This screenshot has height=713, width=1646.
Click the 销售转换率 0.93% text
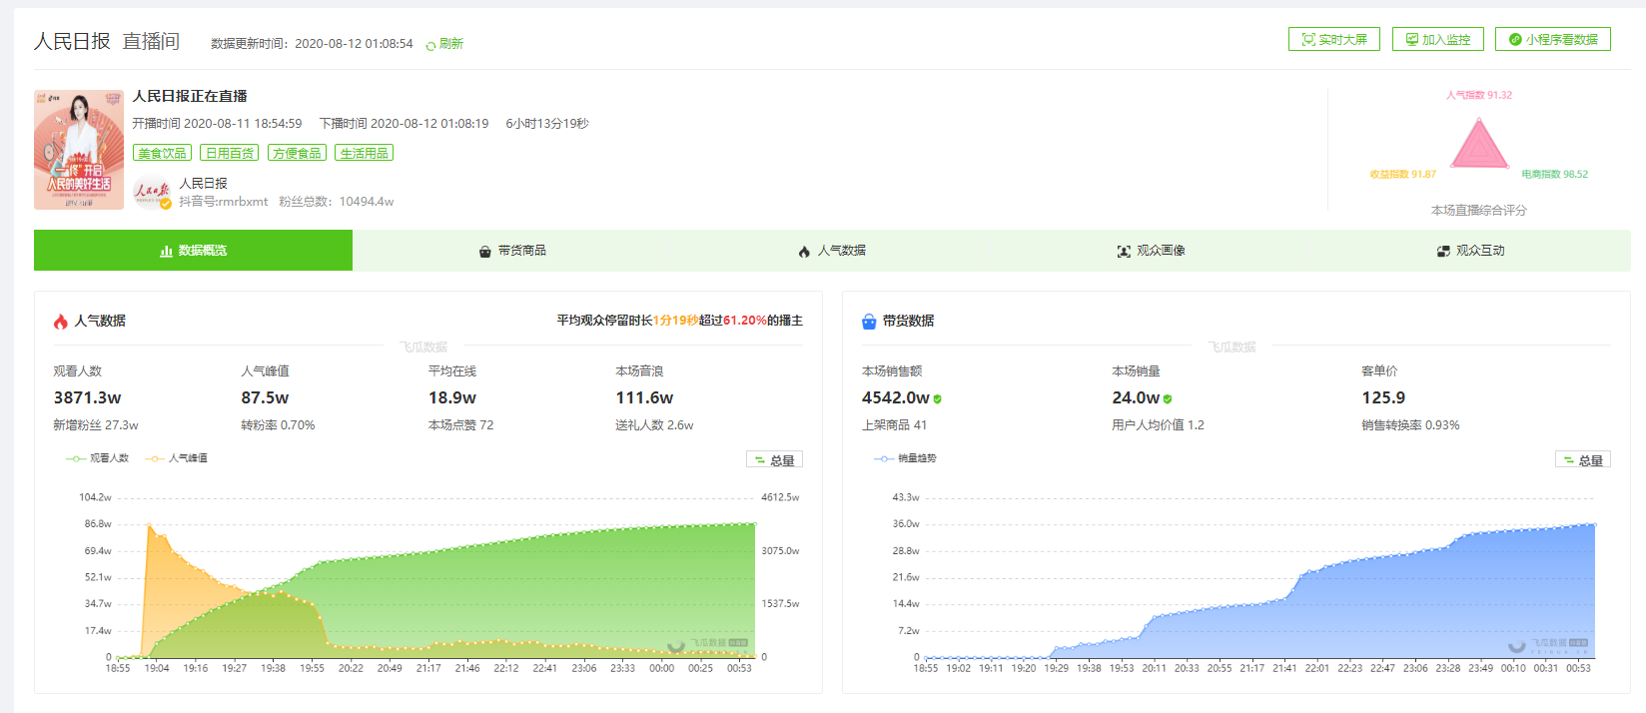click(1410, 425)
